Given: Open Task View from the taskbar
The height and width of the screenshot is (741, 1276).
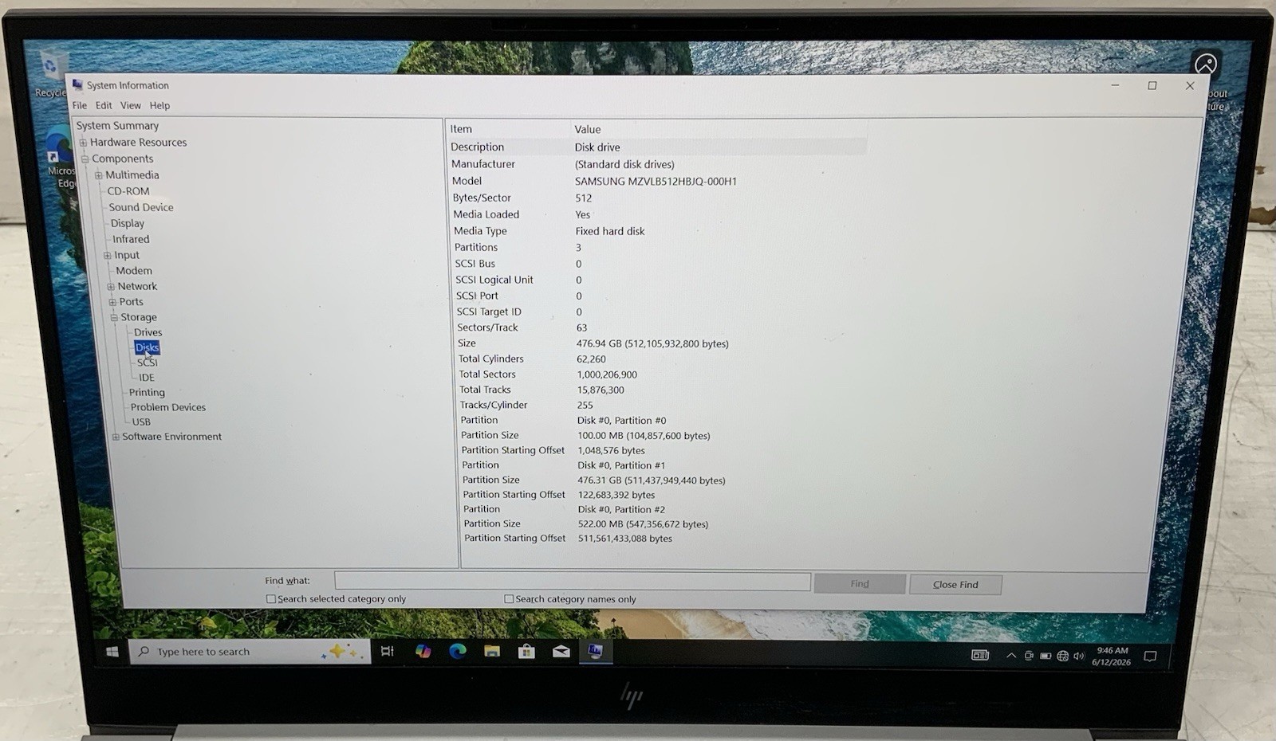Looking at the screenshot, I should click(x=388, y=651).
